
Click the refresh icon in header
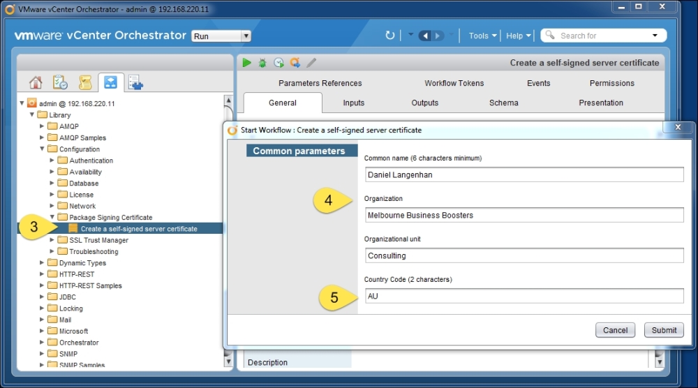[x=389, y=36]
